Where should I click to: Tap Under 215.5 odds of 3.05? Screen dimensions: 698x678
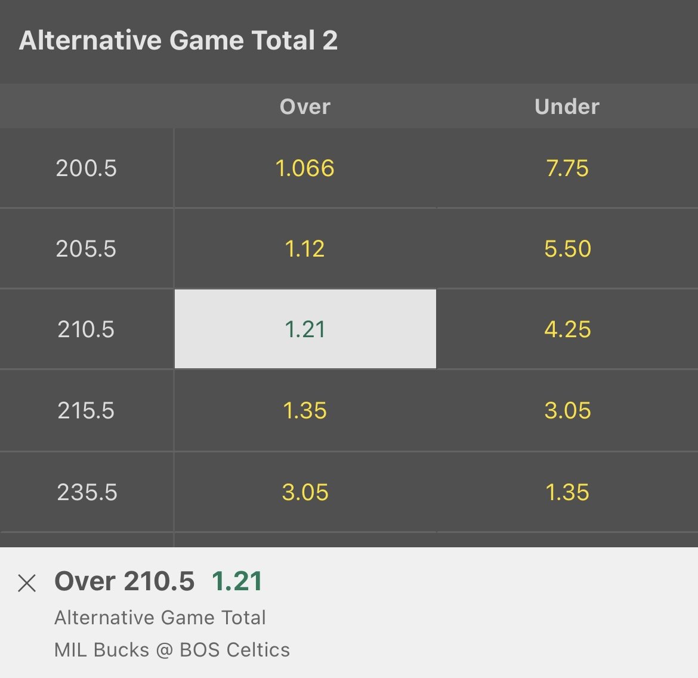(567, 411)
